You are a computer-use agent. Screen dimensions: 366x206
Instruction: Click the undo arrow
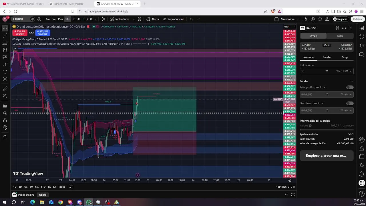click(191, 19)
